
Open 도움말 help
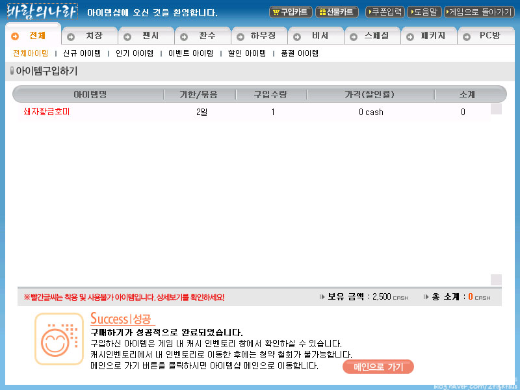[x=424, y=12]
